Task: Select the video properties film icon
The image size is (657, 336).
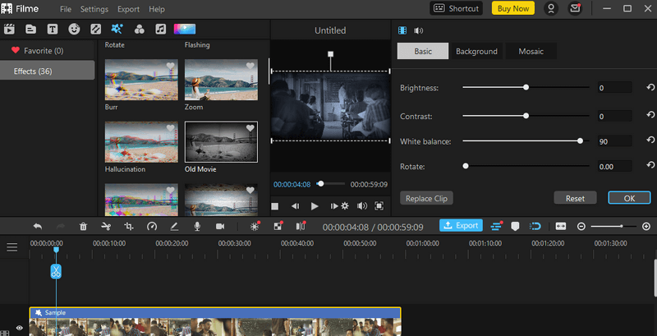Action: pyautogui.click(x=402, y=30)
